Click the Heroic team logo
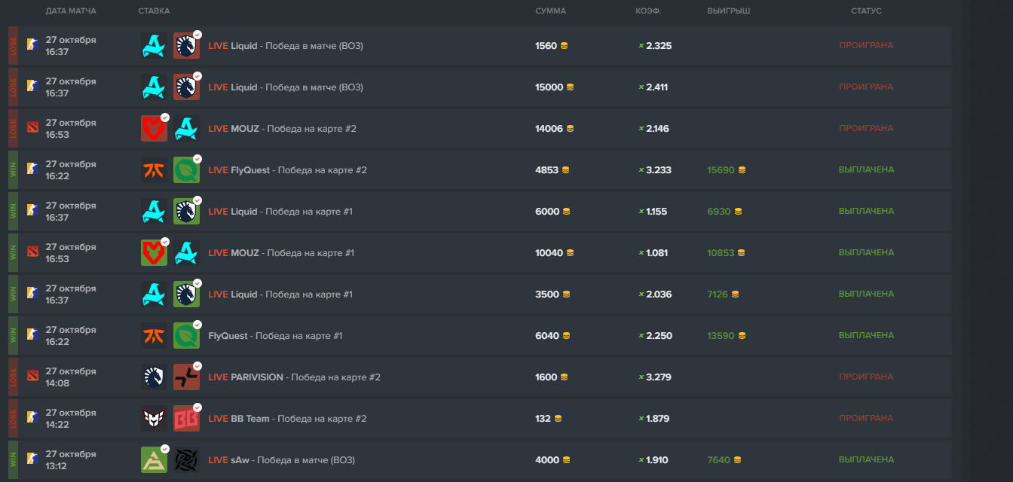The height and width of the screenshot is (482, 1013). click(x=154, y=419)
